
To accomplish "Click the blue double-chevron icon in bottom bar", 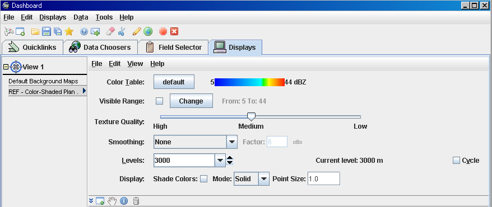I will (x=91, y=201).
